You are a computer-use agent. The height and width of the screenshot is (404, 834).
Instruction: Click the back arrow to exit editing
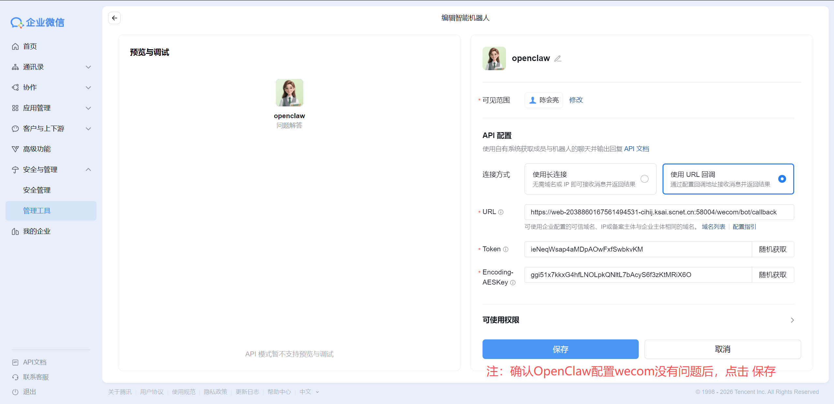tap(114, 18)
